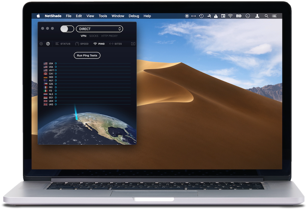Screen dimensions: 307x209
Task: Click the Netherlands flag for NL3
Action: click(x=45, y=94)
